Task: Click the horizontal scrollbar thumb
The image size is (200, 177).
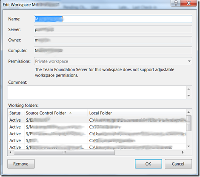Action: [64, 152]
